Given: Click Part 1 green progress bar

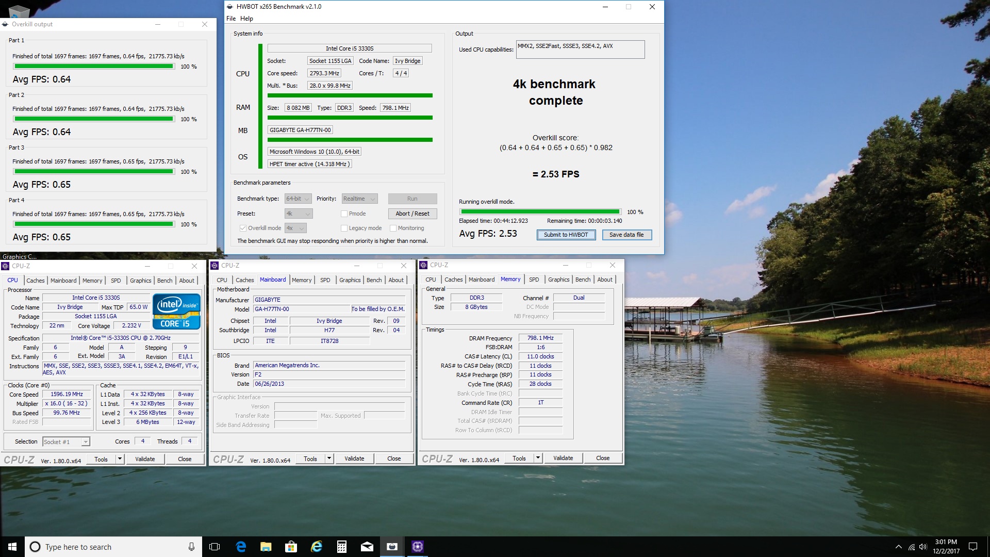Looking at the screenshot, I should click(x=94, y=67).
